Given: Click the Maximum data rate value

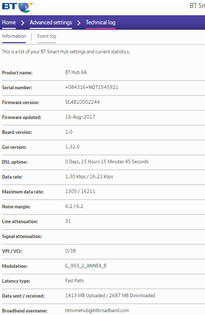Looking at the screenshot, I should [80, 191].
